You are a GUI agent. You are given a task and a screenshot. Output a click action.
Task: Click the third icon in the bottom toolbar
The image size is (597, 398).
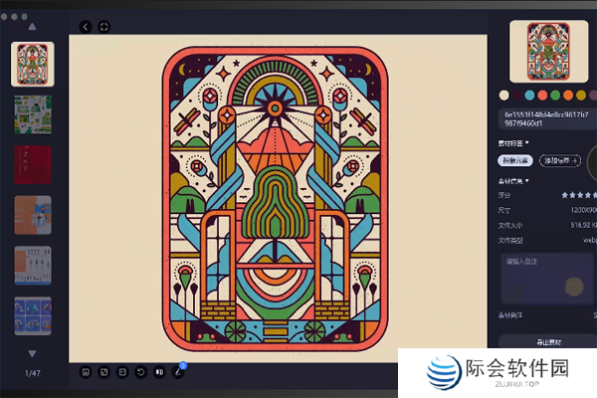(122, 372)
